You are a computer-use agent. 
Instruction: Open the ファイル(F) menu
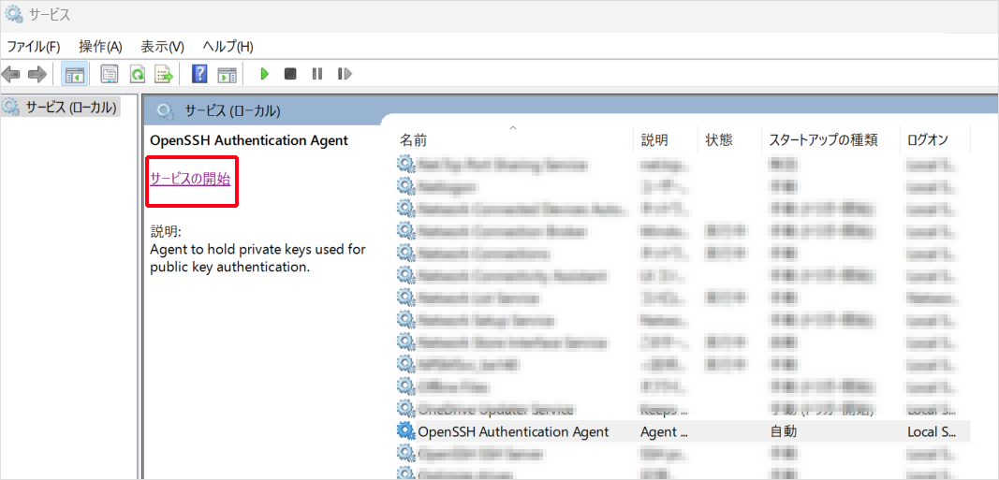(34, 47)
